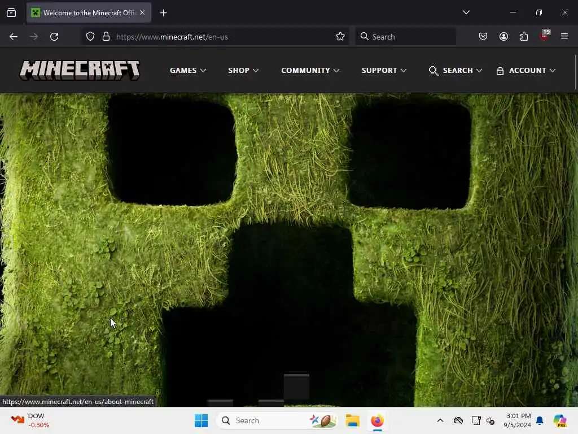
Task: Go forward to the next page
Action: [x=34, y=37]
